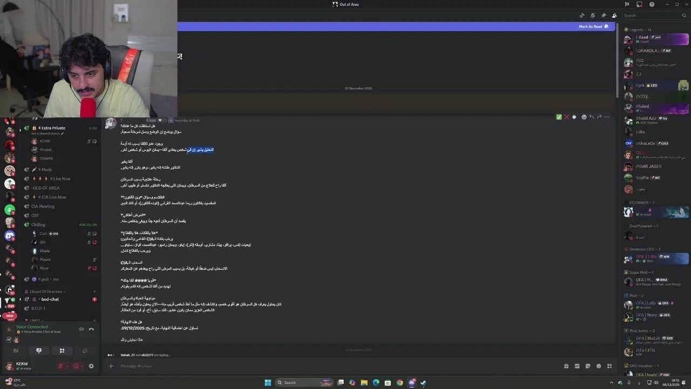Forward the message using forward arrow

pyautogui.click(x=599, y=117)
